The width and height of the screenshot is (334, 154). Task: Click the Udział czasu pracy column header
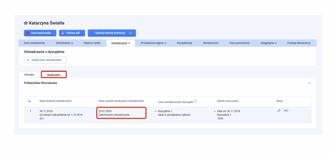click(x=228, y=101)
